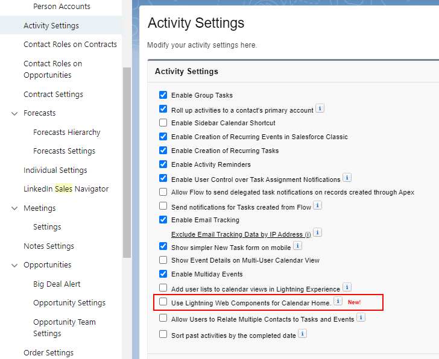Open info icon for Task Assignment Notifications setting
This screenshot has height=359, width=439.
(347, 178)
